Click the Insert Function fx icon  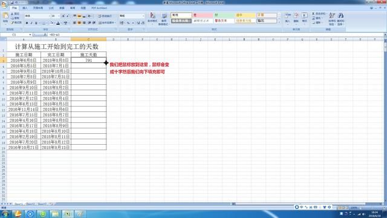45,35
